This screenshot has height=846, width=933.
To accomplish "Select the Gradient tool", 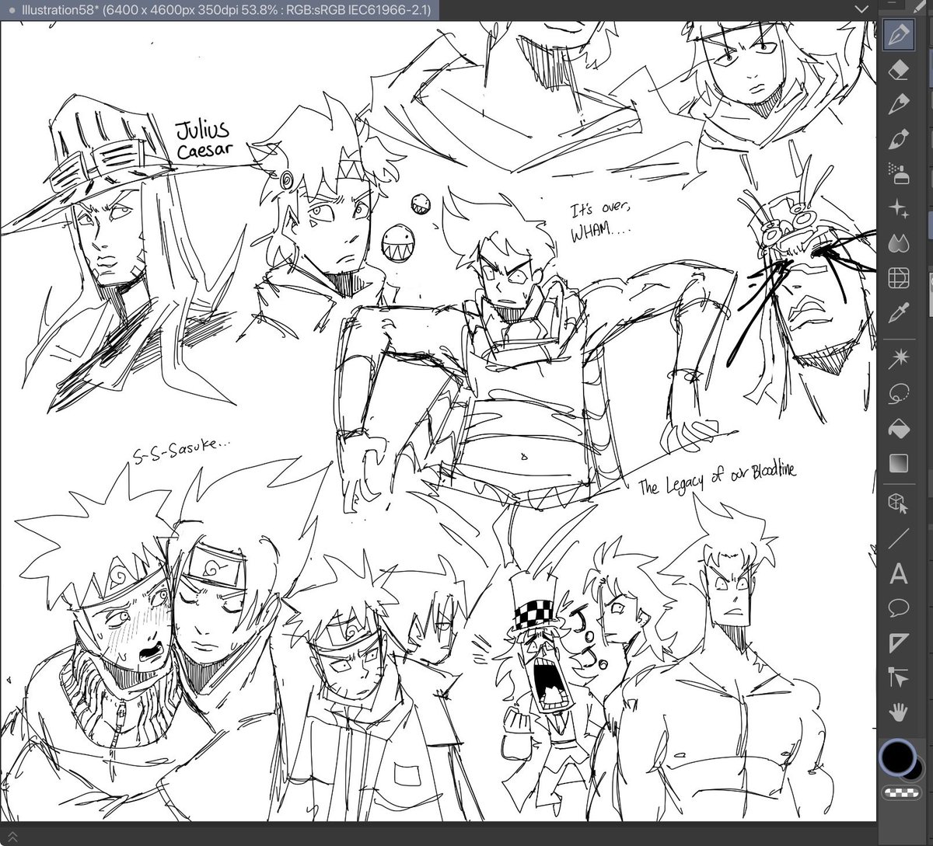I will 899,463.
